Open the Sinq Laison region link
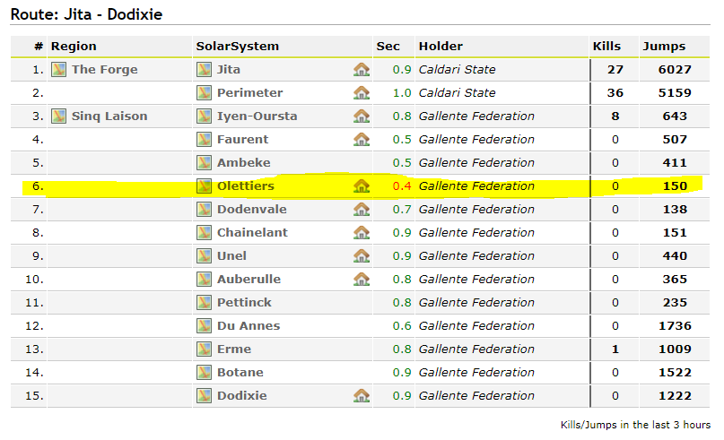This screenshot has height=440, width=724. (x=109, y=116)
